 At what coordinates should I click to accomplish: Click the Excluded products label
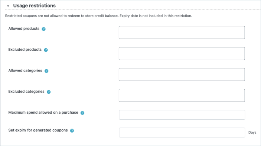point(25,50)
